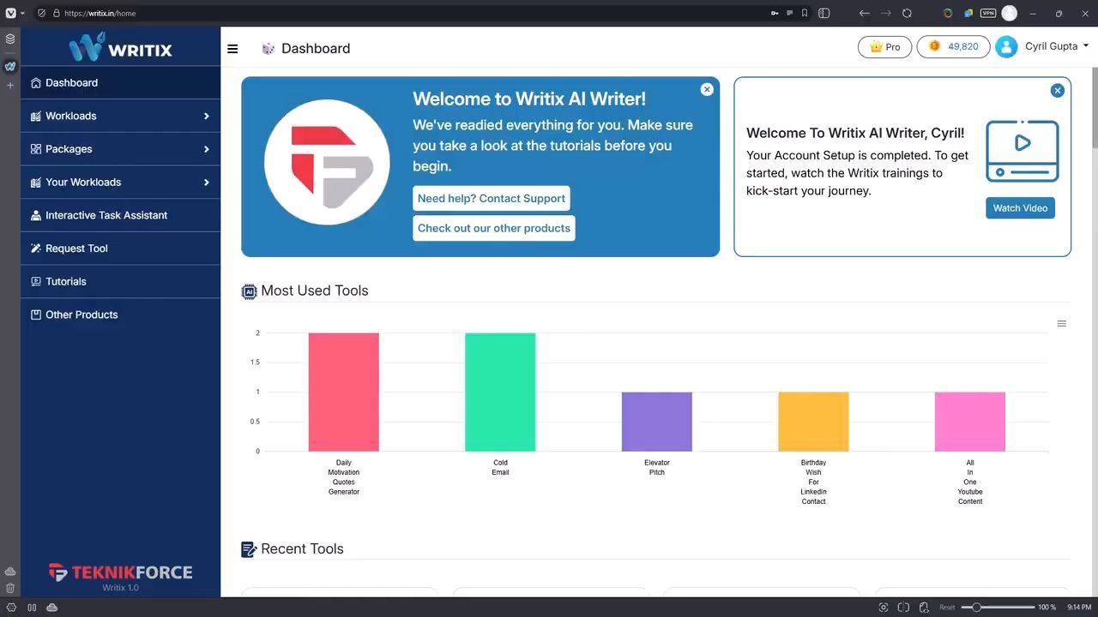Screen dimensions: 1098x617
Task: Click the dice icon beside Dashboard title
Action: 268,49
